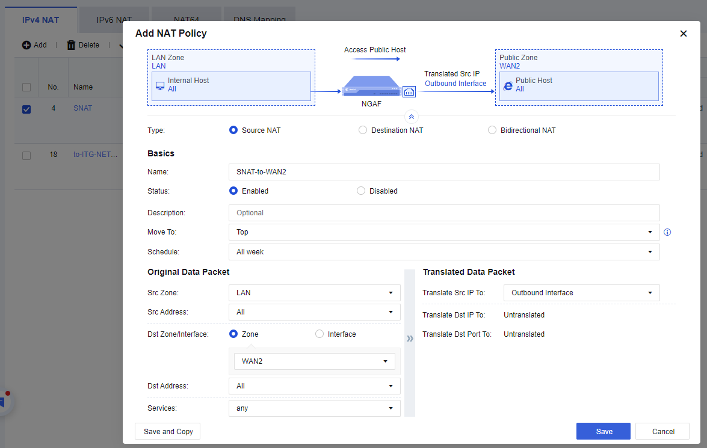Screen dimensions: 707x448
Task: Set Status to Disabled
Action: pyautogui.click(x=361, y=191)
